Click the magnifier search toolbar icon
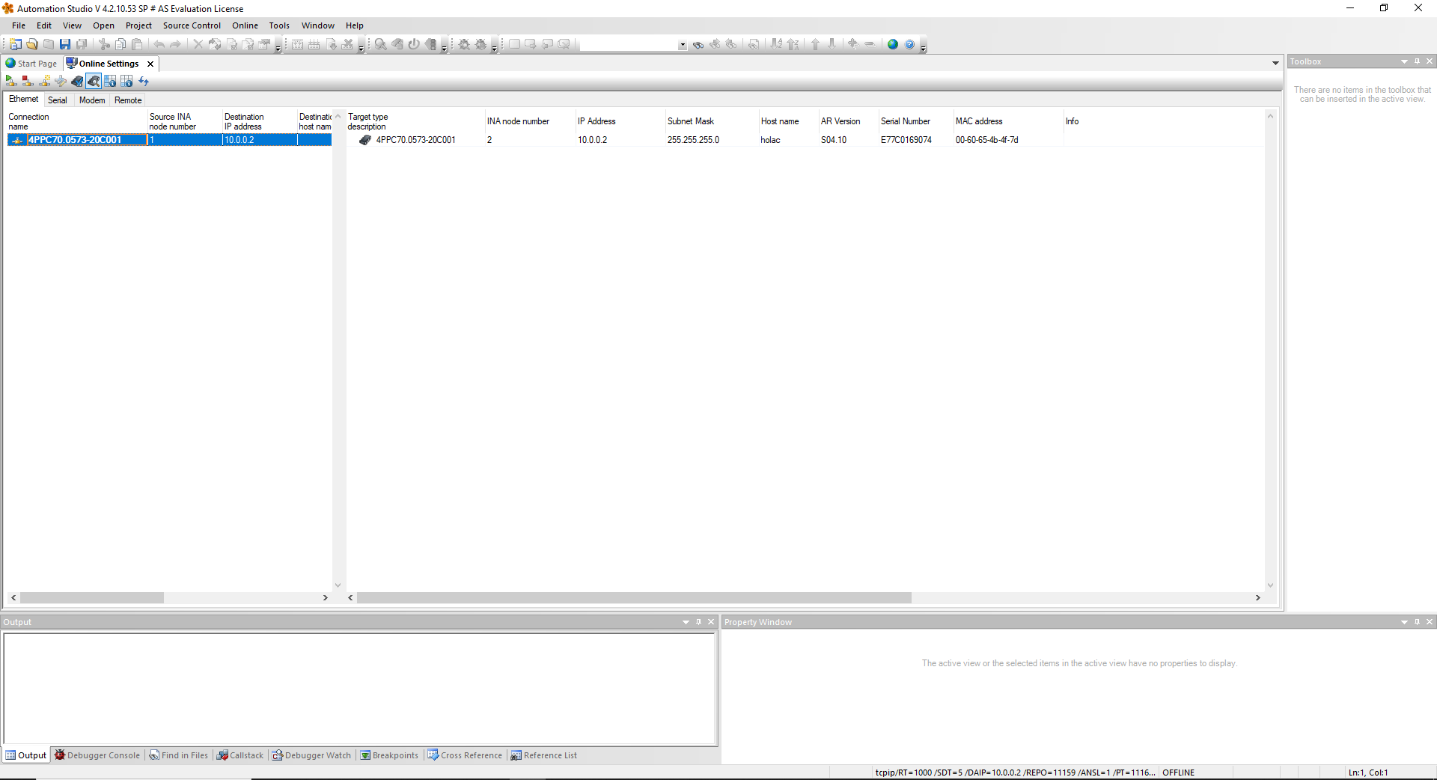Screen dimensions: 1437x780 [381, 44]
